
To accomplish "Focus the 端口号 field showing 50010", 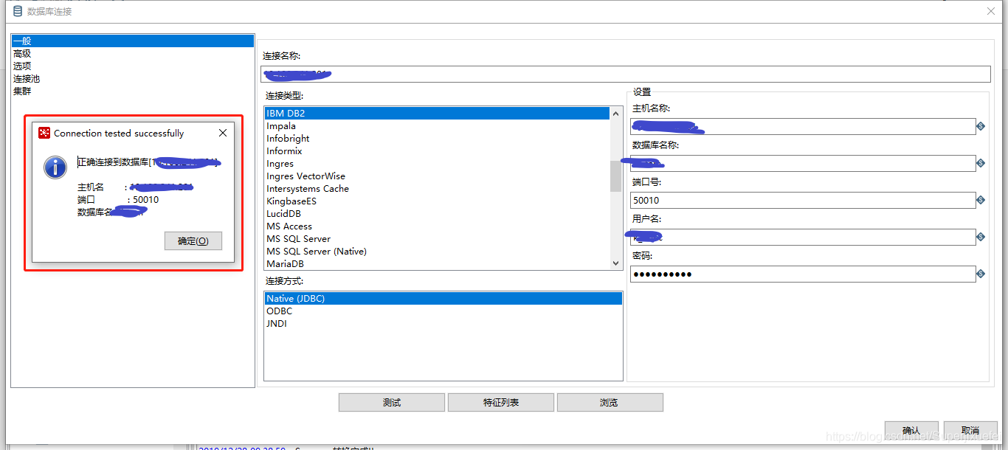I will 803,200.
